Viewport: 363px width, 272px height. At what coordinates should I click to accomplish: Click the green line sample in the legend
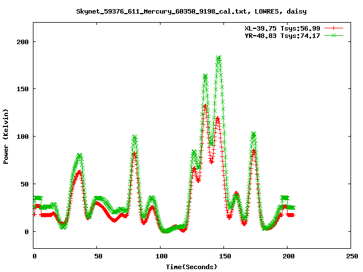[x=334, y=35]
